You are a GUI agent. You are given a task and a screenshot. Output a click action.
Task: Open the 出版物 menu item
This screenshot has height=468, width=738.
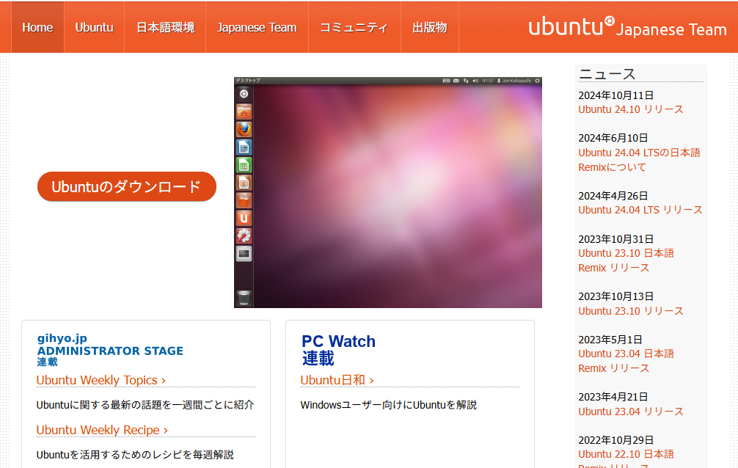point(430,27)
